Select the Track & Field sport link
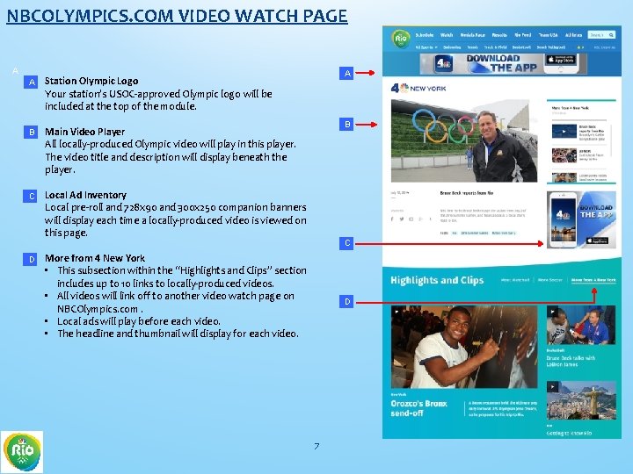Image resolution: width=633 pixels, height=474 pixels. click(x=495, y=47)
